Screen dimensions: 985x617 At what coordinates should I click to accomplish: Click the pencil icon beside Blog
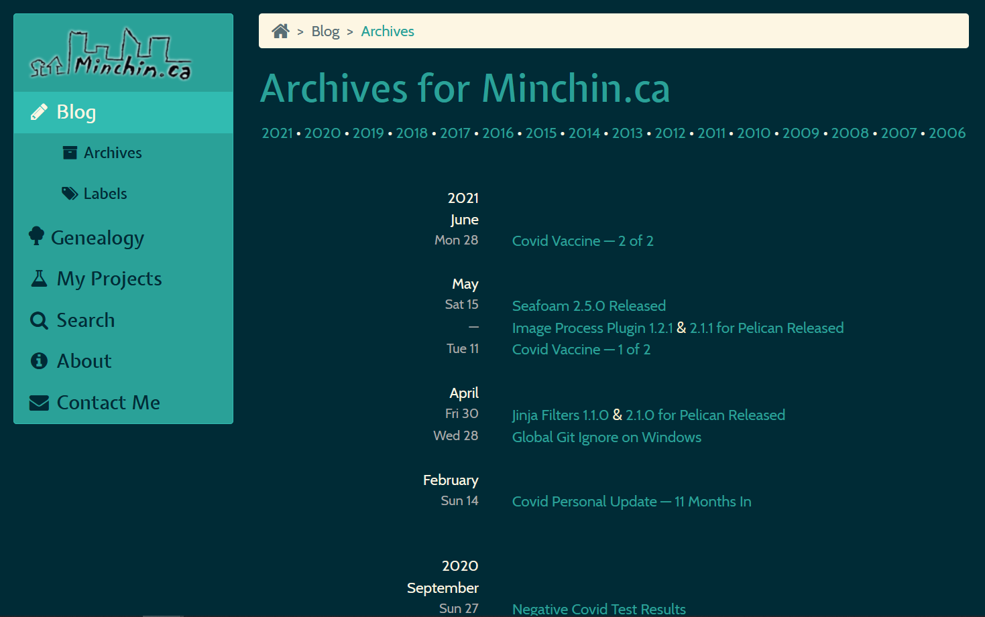tap(39, 112)
